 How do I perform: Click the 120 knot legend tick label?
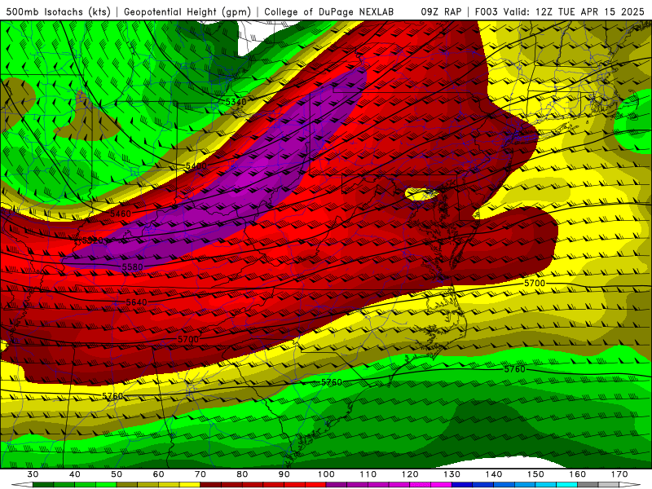[x=410, y=474]
